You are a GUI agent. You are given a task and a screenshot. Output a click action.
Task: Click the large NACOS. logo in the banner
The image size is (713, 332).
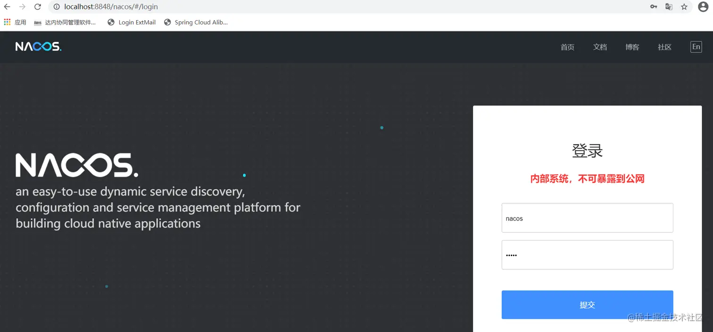pos(77,165)
